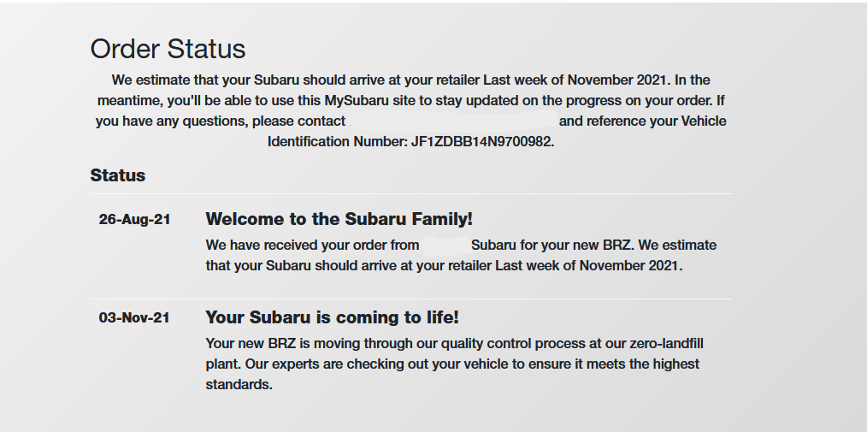Select the 03-Nov-21 status date

point(134,318)
